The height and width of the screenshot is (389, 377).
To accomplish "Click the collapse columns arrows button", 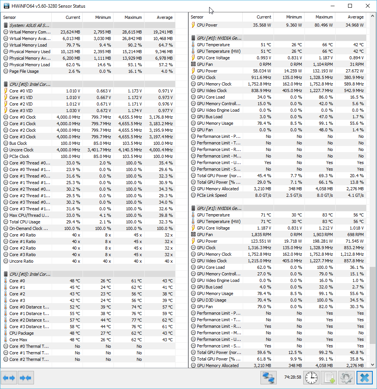I will point(25,378).
